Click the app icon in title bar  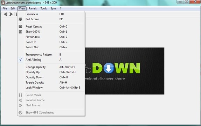coord(2,2)
